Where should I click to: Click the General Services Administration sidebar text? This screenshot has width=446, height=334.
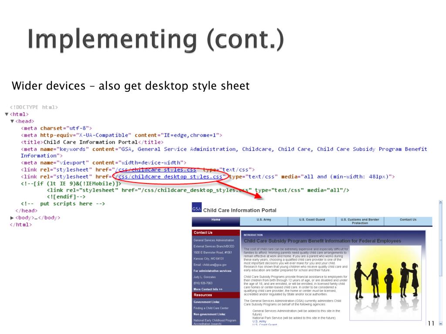click(x=213, y=240)
